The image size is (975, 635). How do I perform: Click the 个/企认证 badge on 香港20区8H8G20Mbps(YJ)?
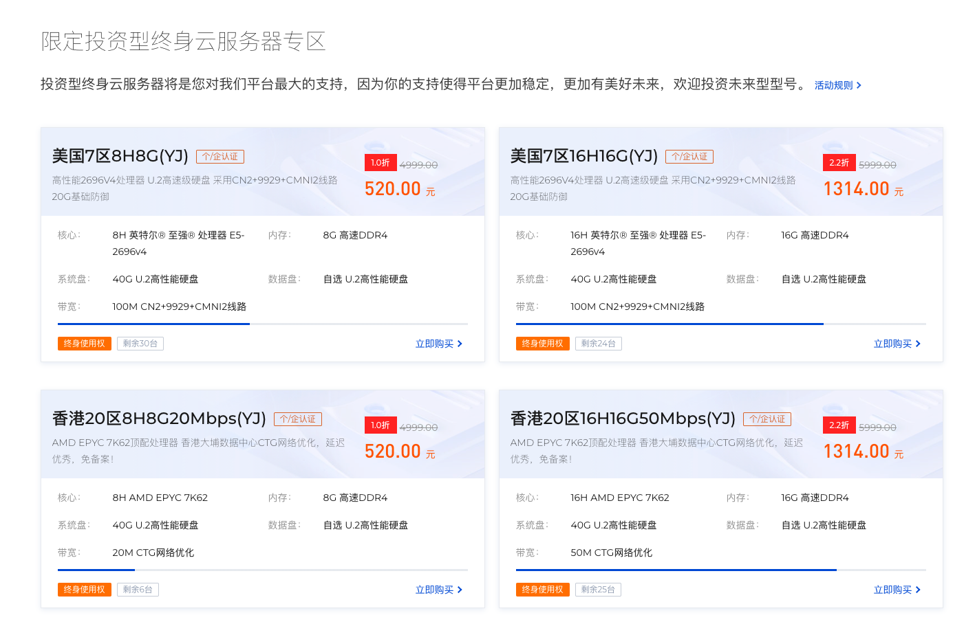tap(298, 419)
